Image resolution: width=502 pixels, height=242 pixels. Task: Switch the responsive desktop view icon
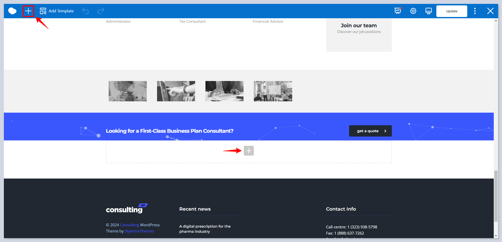(429, 11)
